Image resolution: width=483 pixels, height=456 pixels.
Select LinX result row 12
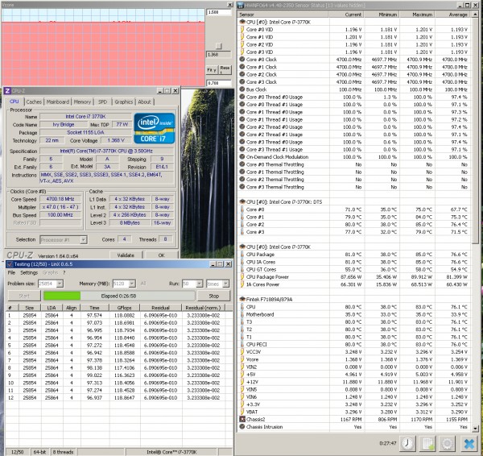pos(119,398)
